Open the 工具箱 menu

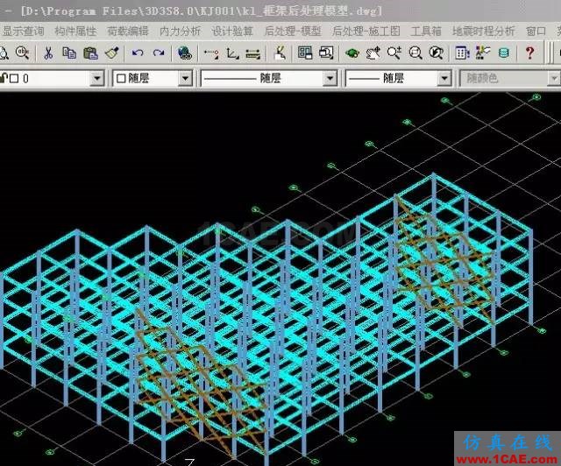click(x=426, y=32)
